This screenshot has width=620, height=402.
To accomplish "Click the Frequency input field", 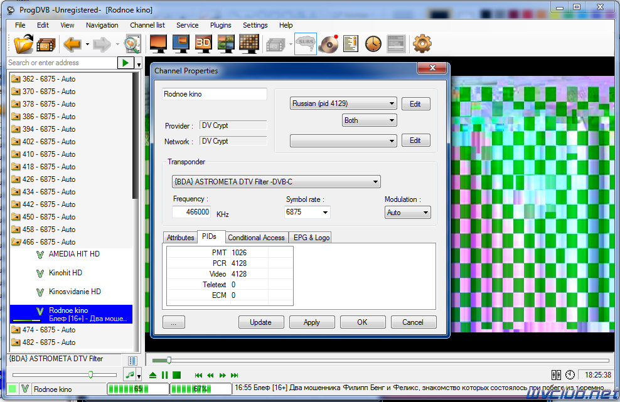I will click(191, 212).
